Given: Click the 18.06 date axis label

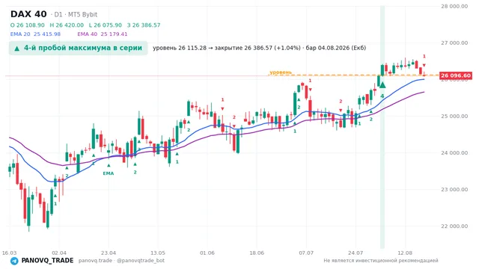Looking at the screenshot, I should (x=257, y=253).
